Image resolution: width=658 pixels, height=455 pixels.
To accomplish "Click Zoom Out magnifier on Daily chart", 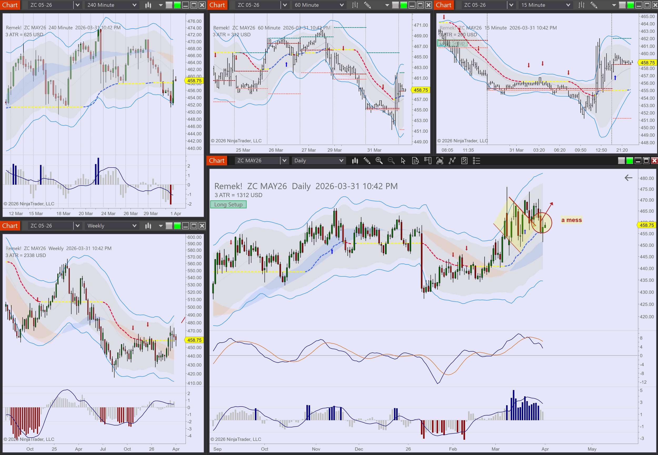I will 391,161.
